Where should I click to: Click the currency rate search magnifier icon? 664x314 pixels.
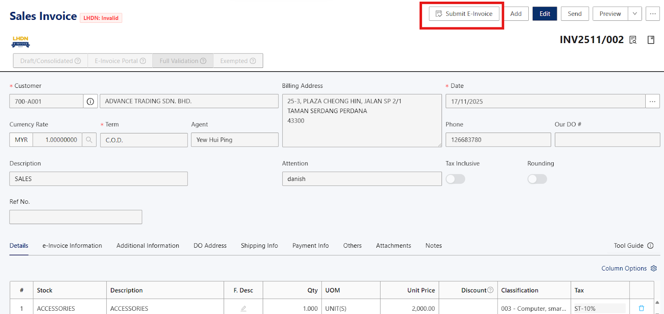click(89, 140)
